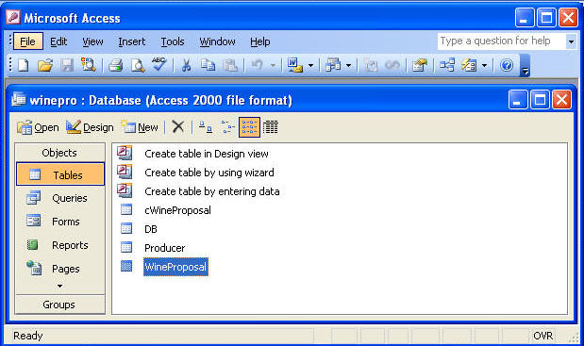Image resolution: width=584 pixels, height=346 pixels.
Task: Select Forms in the Objects pane
Action: (60, 222)
